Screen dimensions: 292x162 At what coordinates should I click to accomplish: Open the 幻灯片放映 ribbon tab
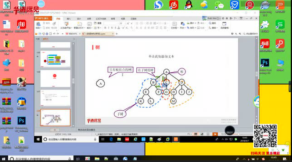101,19
